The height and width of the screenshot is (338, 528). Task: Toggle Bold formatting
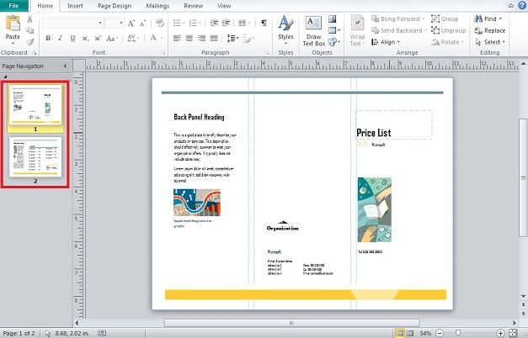click(x=48, y=39)
